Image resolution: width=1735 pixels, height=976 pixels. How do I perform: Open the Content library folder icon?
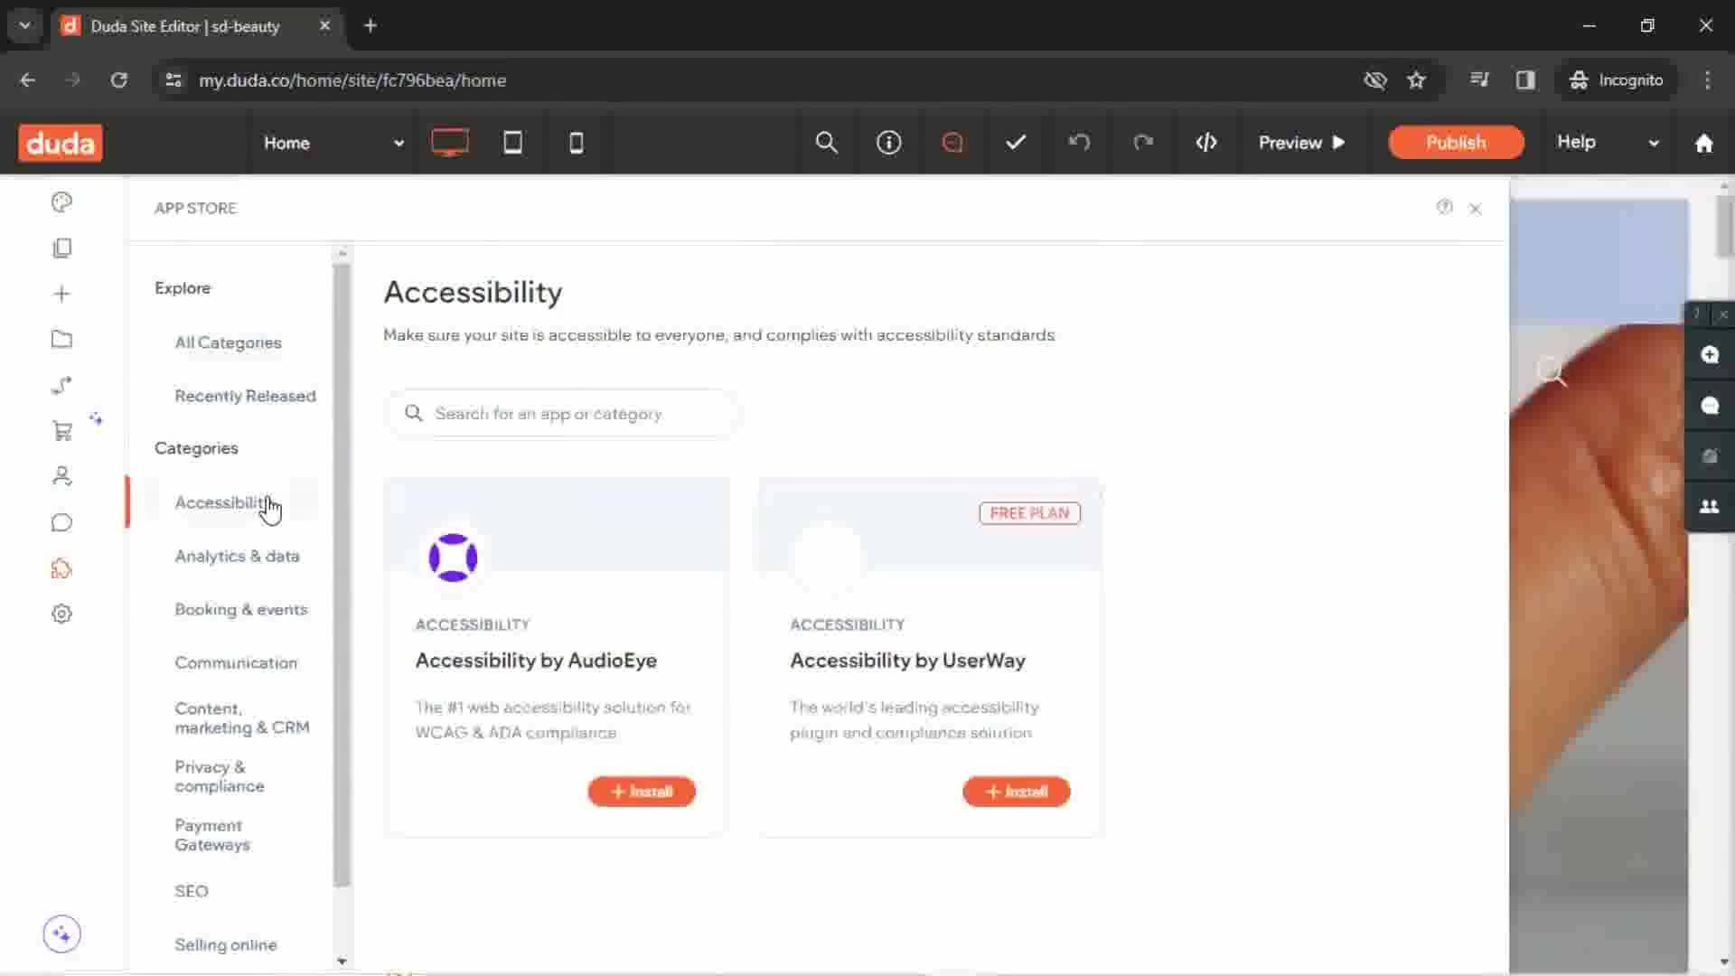[61, 339]
